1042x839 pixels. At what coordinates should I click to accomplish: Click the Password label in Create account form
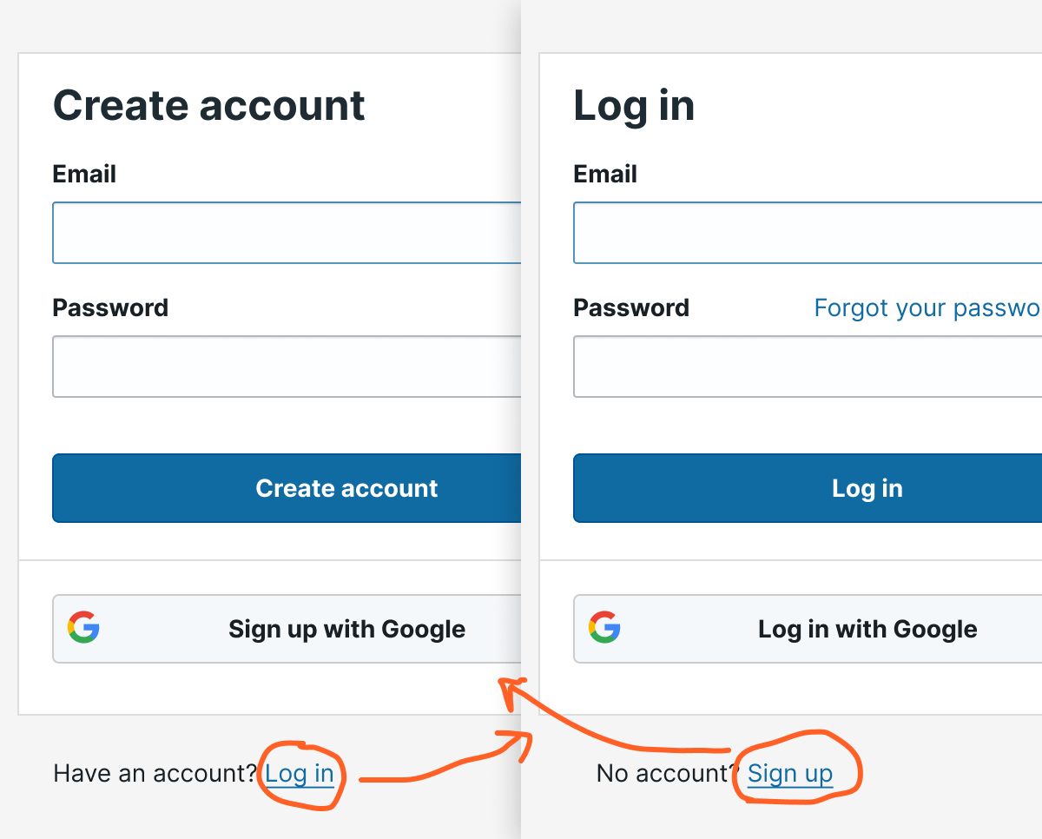(110, 307)
